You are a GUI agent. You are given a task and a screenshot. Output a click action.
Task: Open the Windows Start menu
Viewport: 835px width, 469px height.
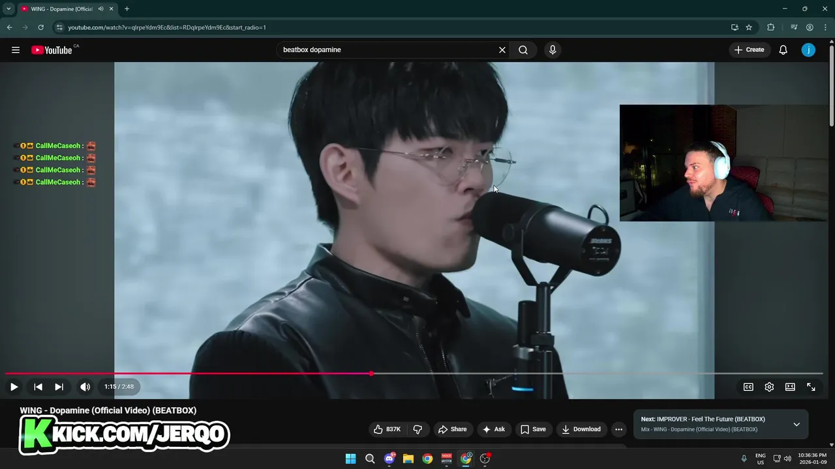pyautogui.click(x=350, y=459)
